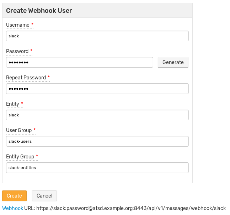Focus the User Group field with slack-users

point(97,141)
